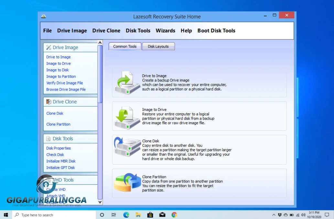This screenshot has height=219, width=334.
Task: Open the Wizards menu
Action: (x=165, y=31)
